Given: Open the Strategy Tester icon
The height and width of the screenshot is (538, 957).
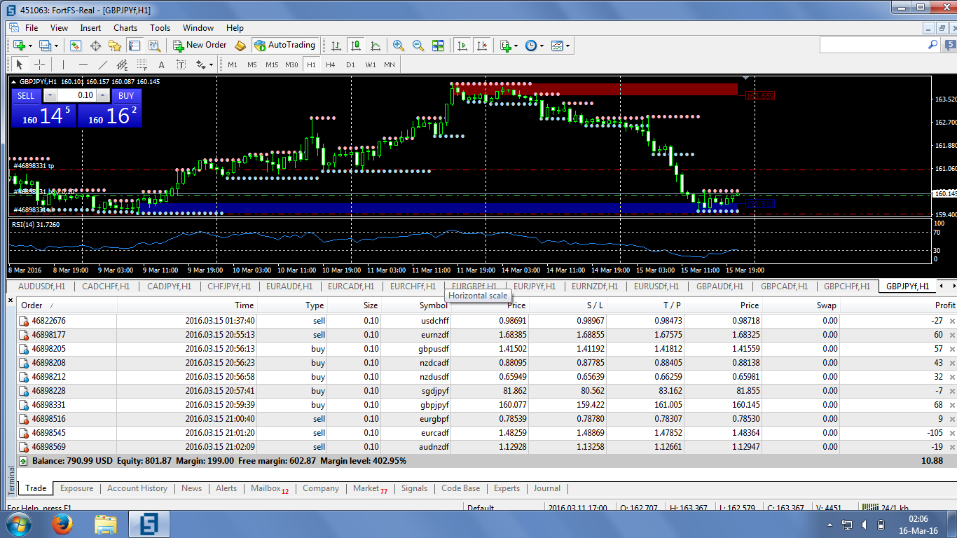Looking at the screenshot, I should [x=155, y=46].
